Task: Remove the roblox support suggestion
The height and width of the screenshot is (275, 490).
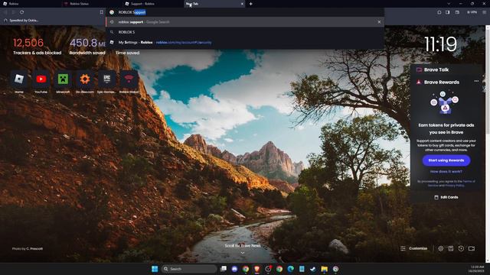Action: point(379,22)
